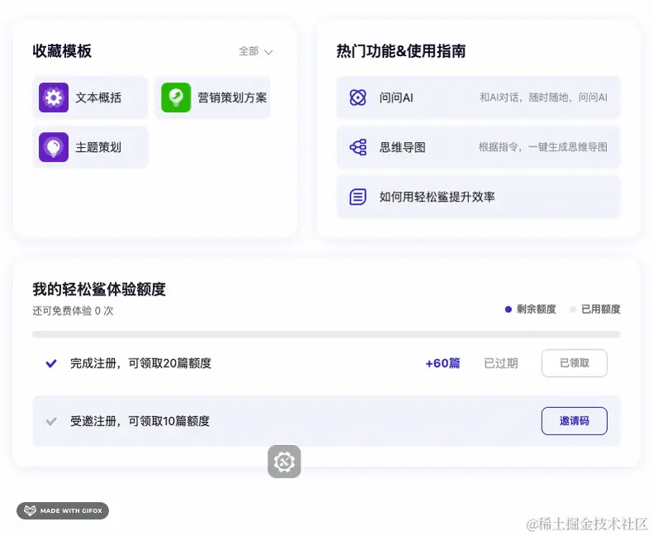Screen dimensions: 653x536
Task: Click the gray checkmark beside 受邀注册
Action: [51, 421]
